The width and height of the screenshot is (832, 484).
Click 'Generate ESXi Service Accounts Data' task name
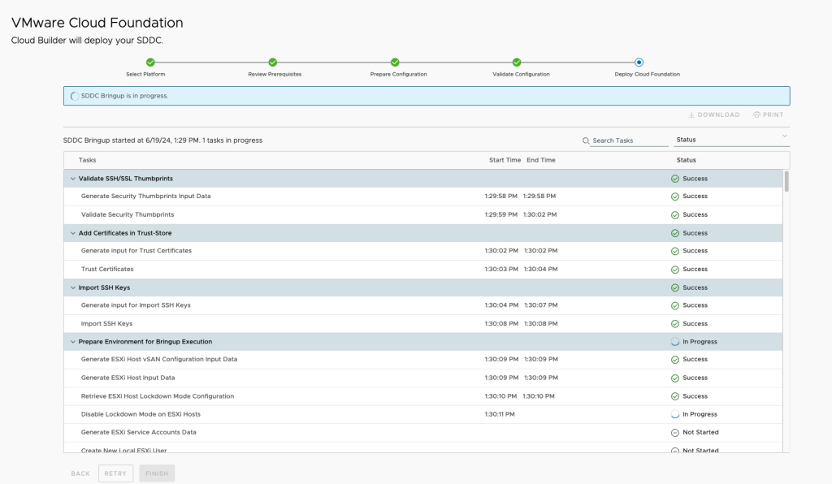(x=138, y=433)
